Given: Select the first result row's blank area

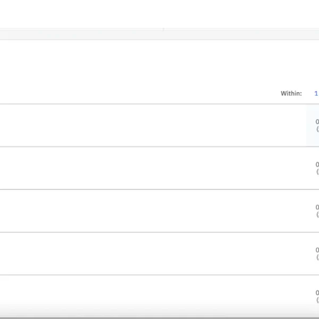Looking at the screenshot, I should (153, 125).
